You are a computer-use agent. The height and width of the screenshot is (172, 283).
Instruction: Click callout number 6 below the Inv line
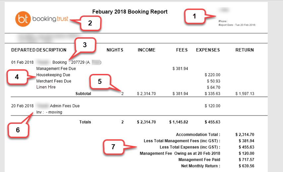pyautogui.click(x=18, y=129)
